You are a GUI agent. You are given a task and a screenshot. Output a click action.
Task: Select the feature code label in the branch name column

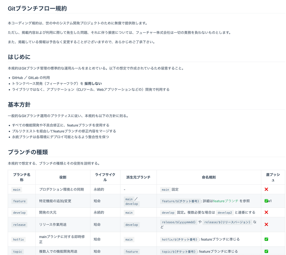point(19,201)
